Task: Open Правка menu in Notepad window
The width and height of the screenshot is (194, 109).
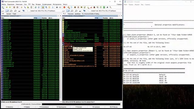Action: tap(131, 5)
